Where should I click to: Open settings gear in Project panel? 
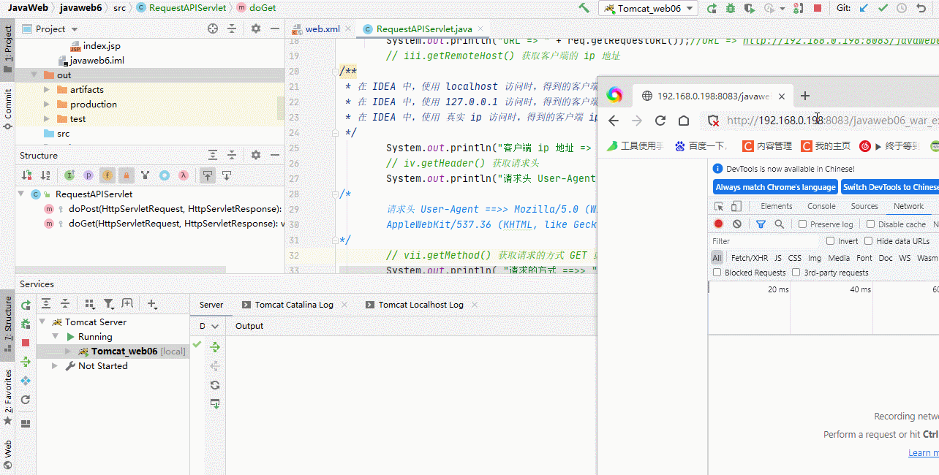click(x=255, y=28)
